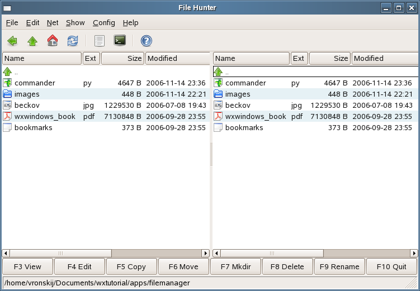The image size is (420, 291).
Task: Open the File menu
Action: (12, 23)
